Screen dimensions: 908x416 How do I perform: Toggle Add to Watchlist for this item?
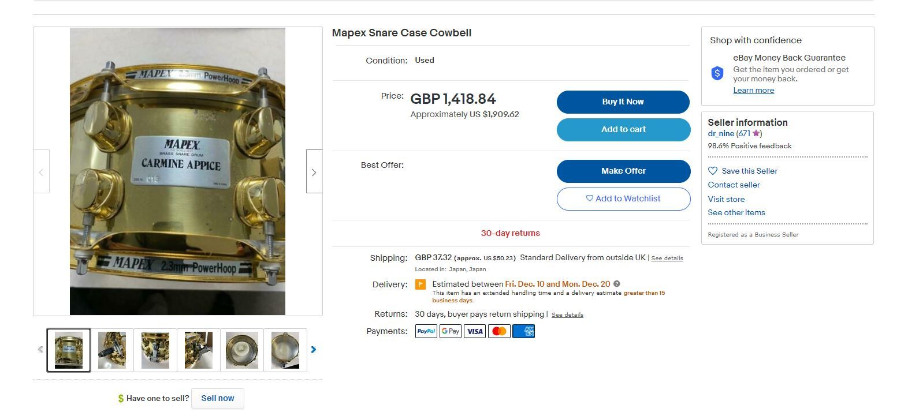(623, 198)
